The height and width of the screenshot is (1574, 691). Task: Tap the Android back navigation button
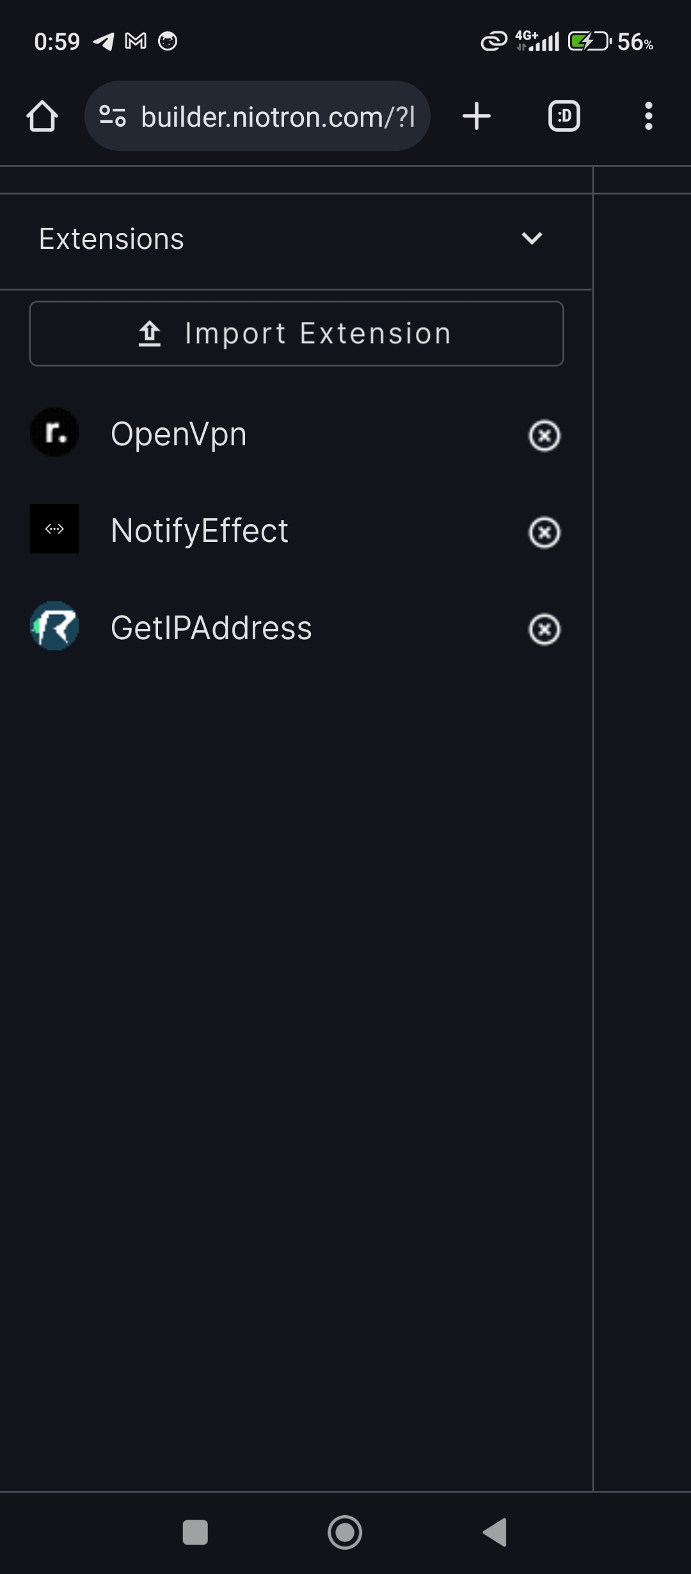pos(495,1532)
